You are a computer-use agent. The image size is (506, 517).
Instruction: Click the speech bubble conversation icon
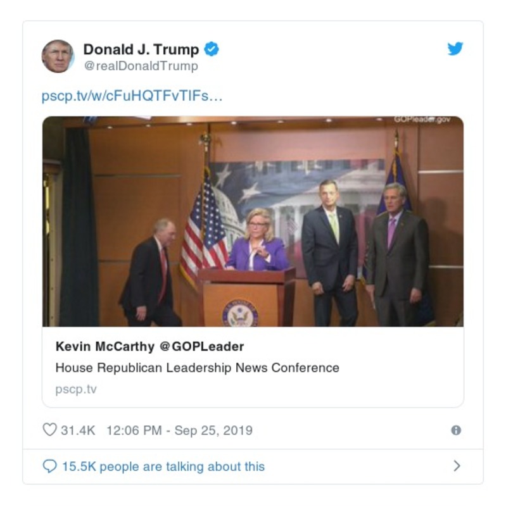point(51,464)
